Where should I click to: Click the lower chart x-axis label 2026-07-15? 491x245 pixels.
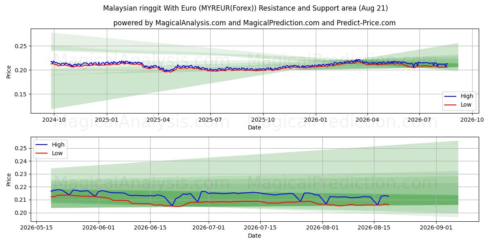pos(260,228)
